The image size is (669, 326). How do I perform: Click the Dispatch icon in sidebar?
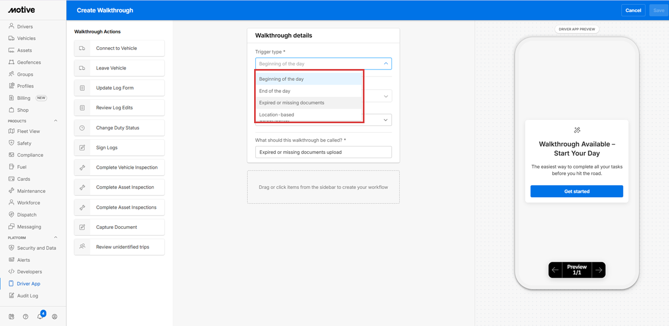tap(12, 215)
